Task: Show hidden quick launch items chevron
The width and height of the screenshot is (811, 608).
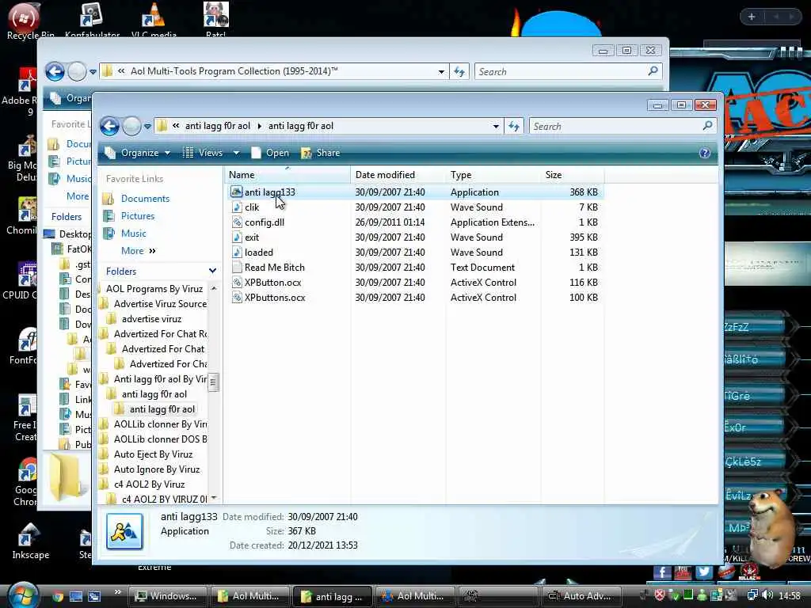Action: (117, 592)
